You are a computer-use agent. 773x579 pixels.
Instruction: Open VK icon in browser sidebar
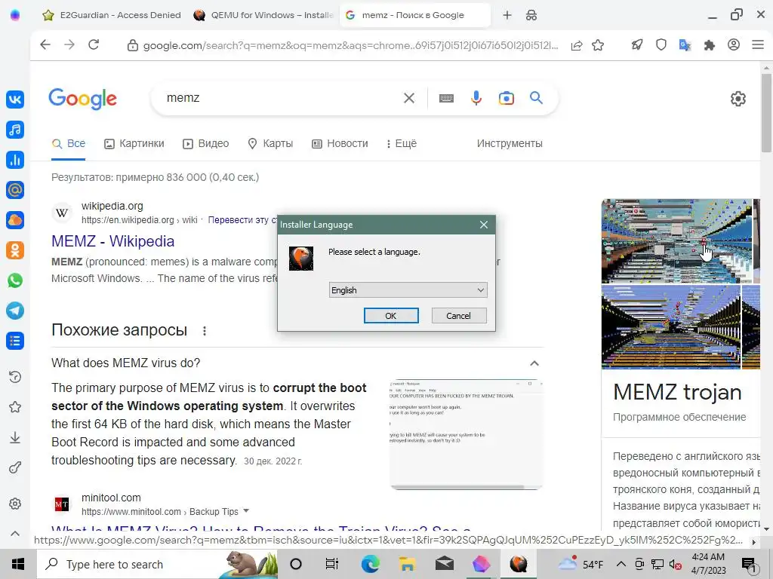click(15, 100)
